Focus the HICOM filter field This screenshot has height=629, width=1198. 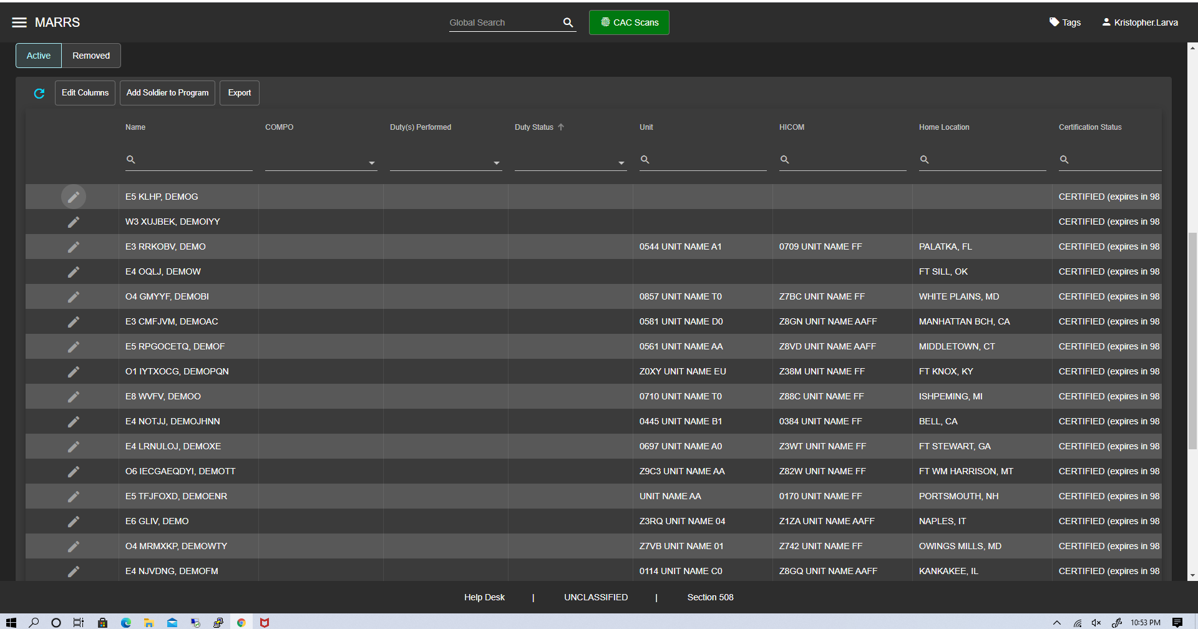point(843,160)
